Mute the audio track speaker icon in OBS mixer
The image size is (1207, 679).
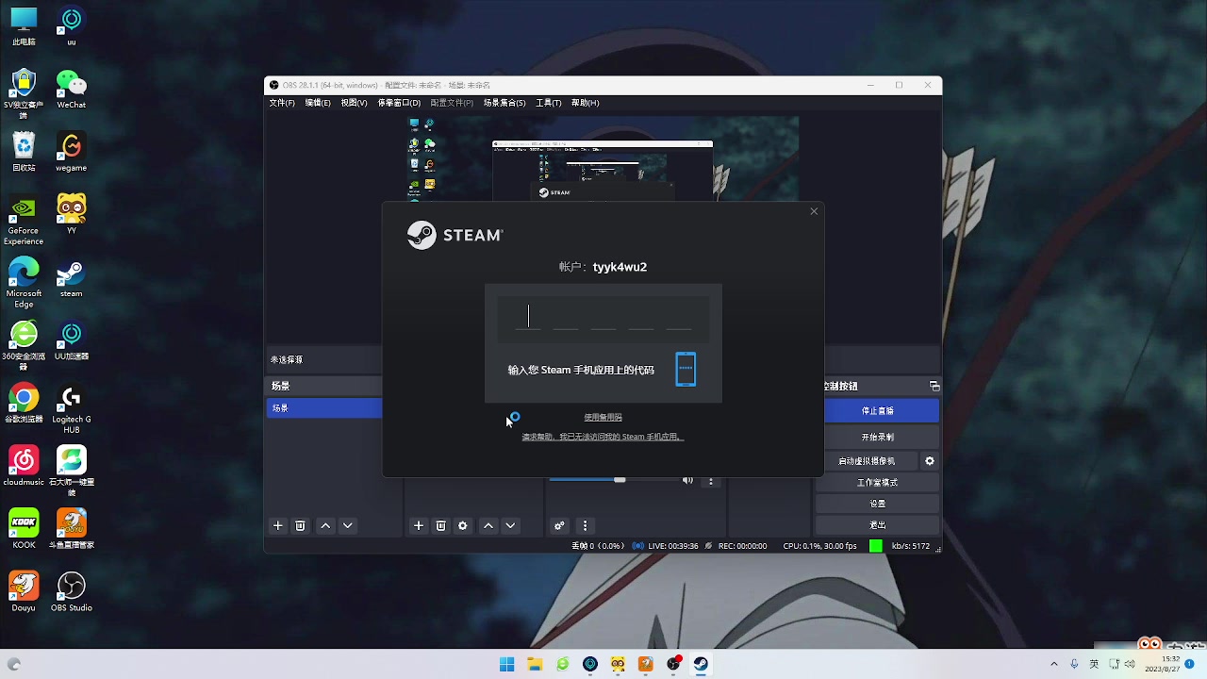[x=687, y=480]
